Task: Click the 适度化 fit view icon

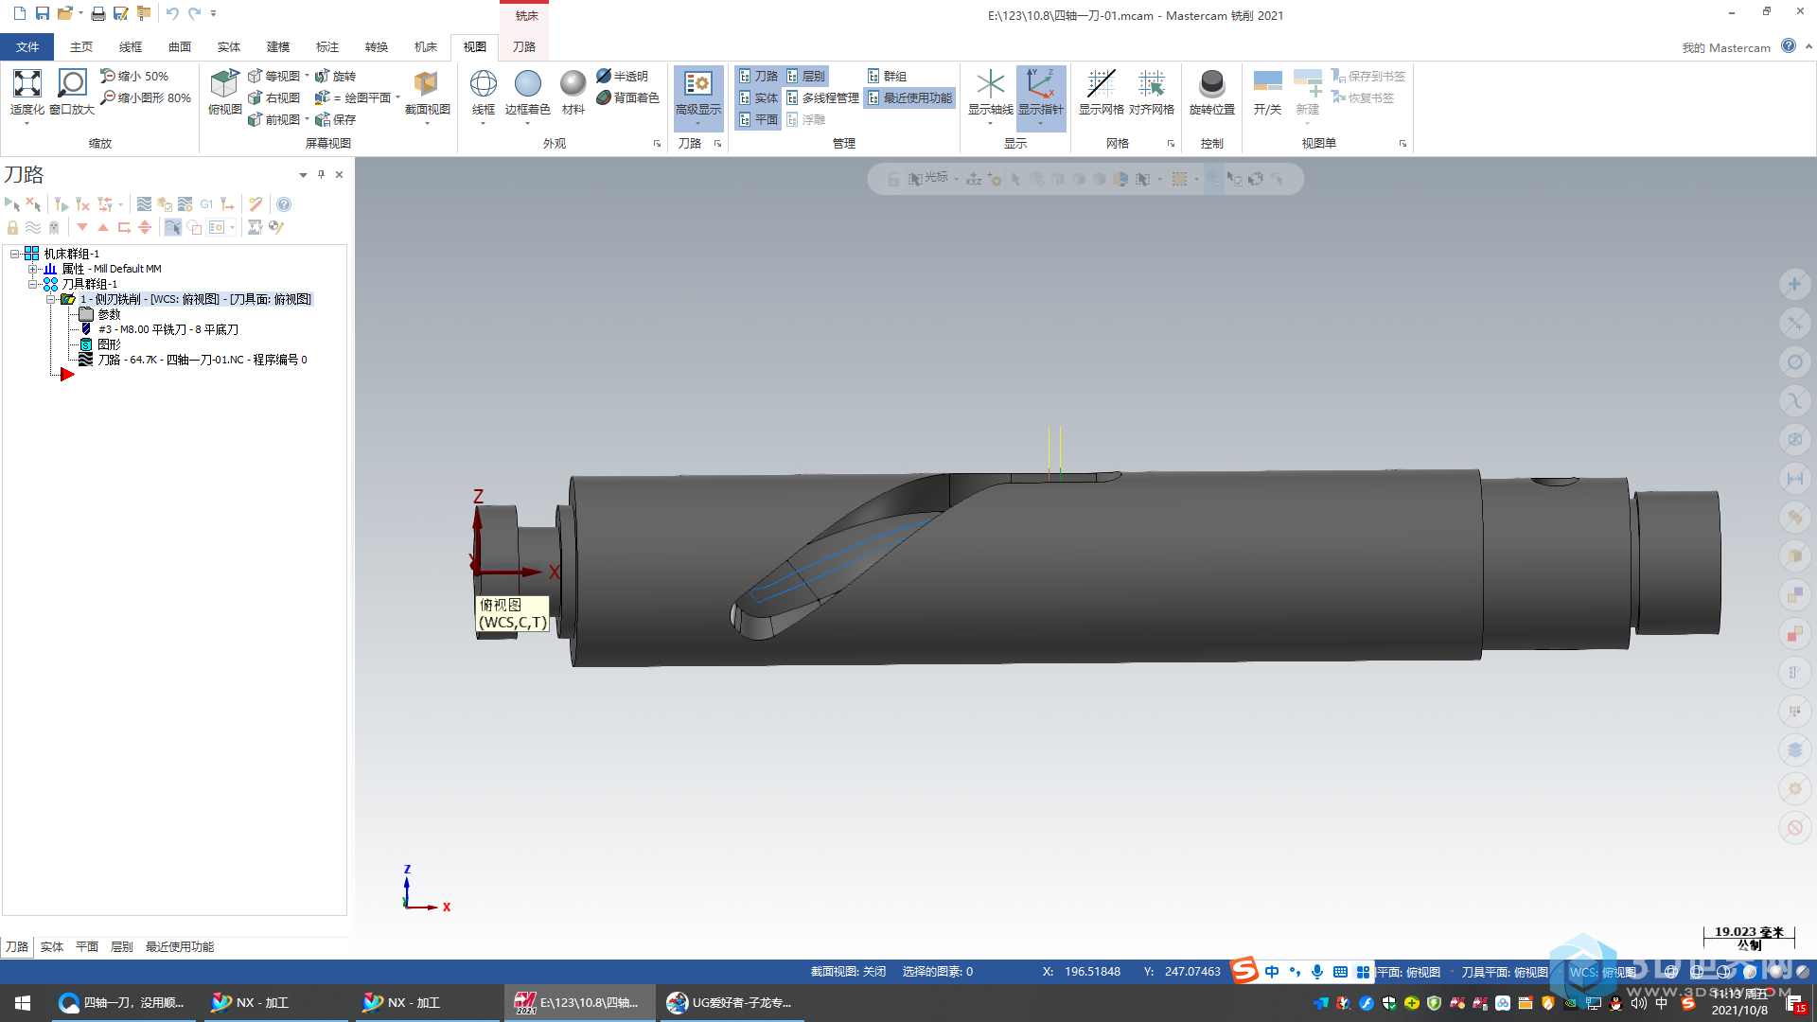Action: coord(26,93)
